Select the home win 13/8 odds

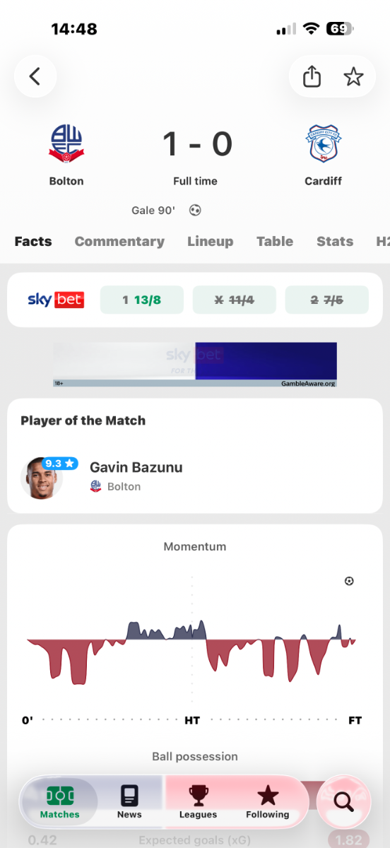142,300
